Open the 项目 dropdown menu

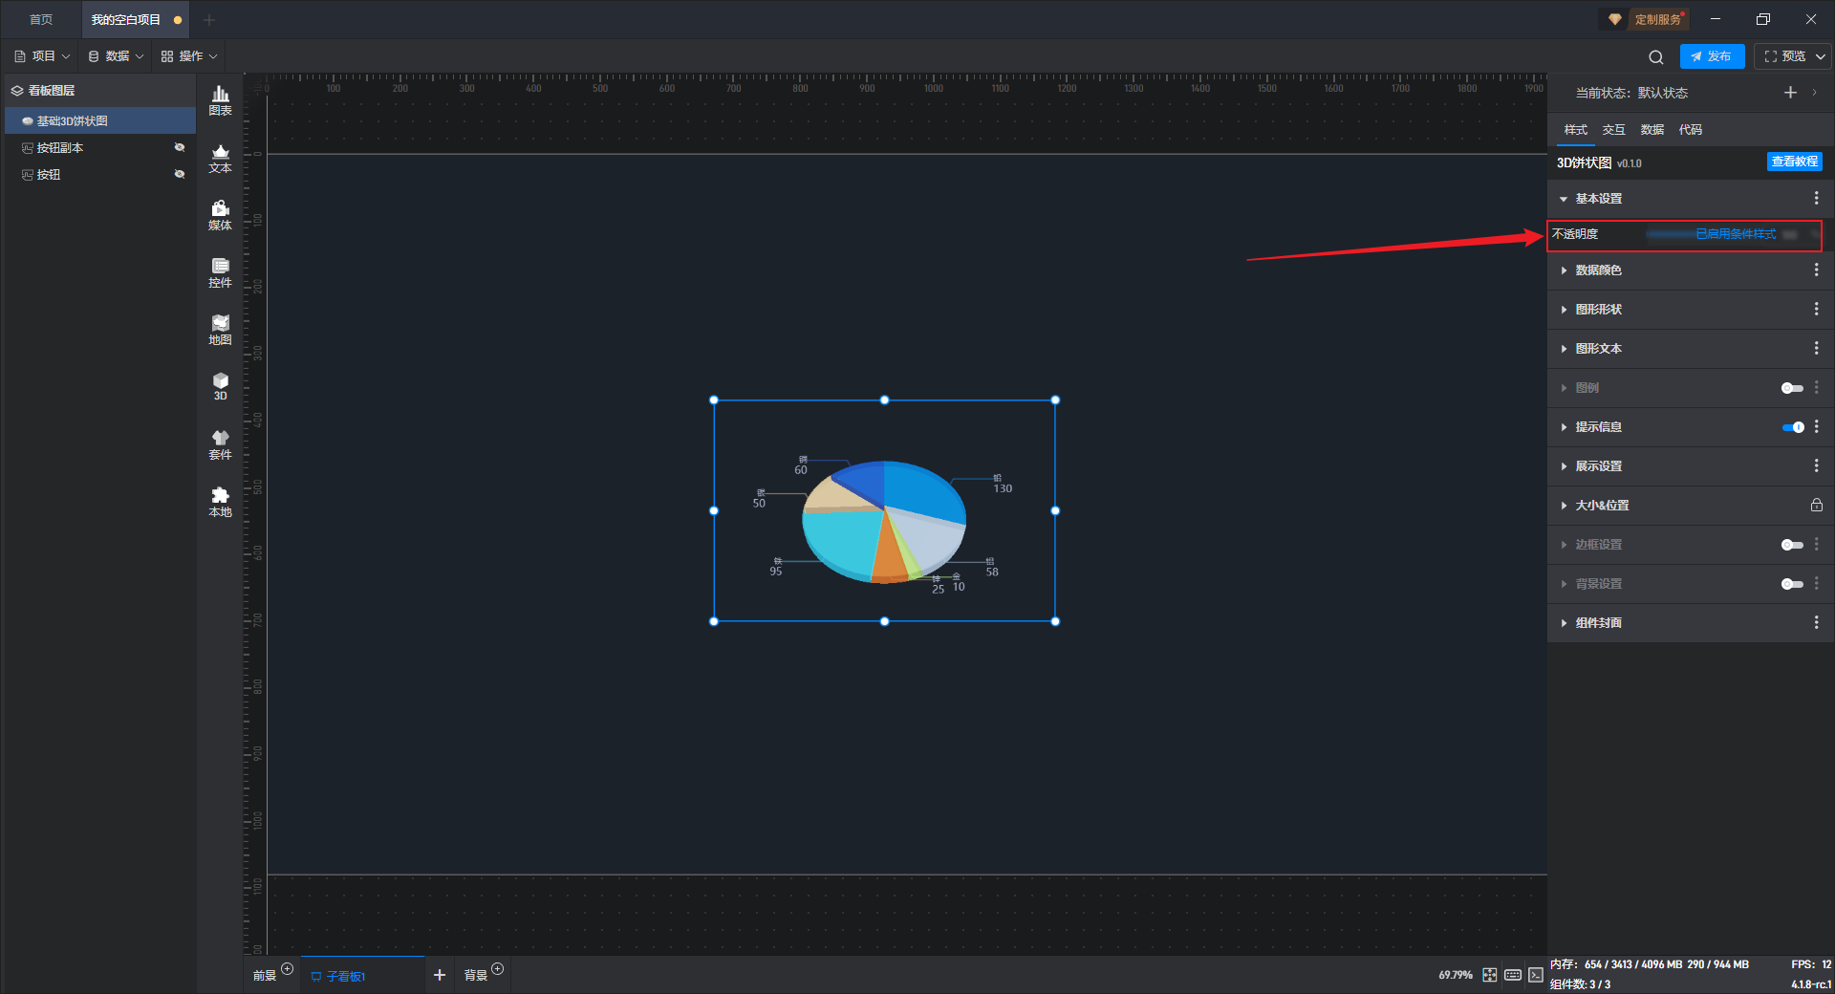coord(43,56)
